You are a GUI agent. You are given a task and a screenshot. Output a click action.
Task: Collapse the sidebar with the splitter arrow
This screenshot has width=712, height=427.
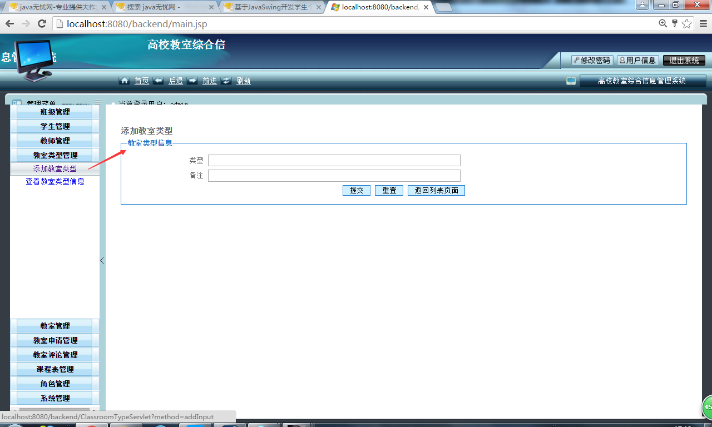[x=102, y=260]
